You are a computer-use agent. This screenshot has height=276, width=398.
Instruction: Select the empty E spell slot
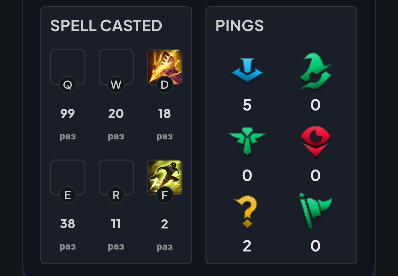pos(68,175)
